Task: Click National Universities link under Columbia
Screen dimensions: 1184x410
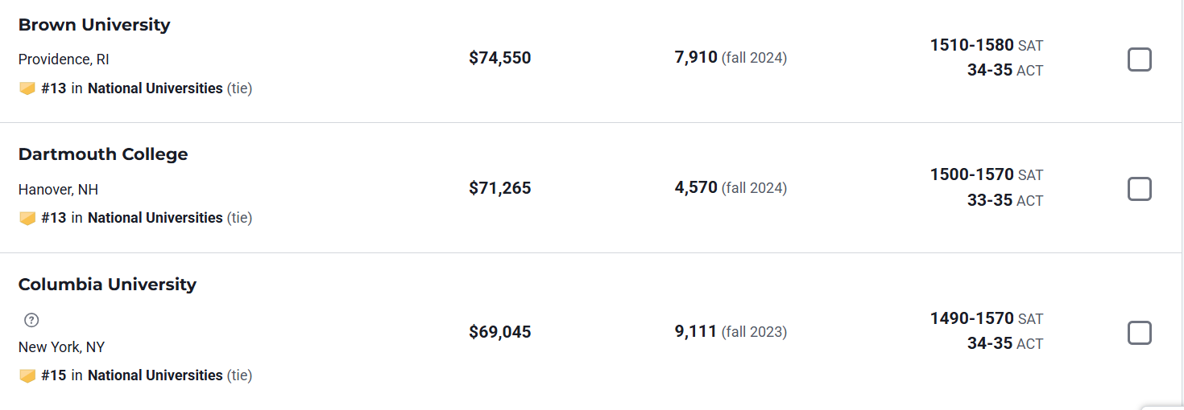Action: tap(155, 375)
